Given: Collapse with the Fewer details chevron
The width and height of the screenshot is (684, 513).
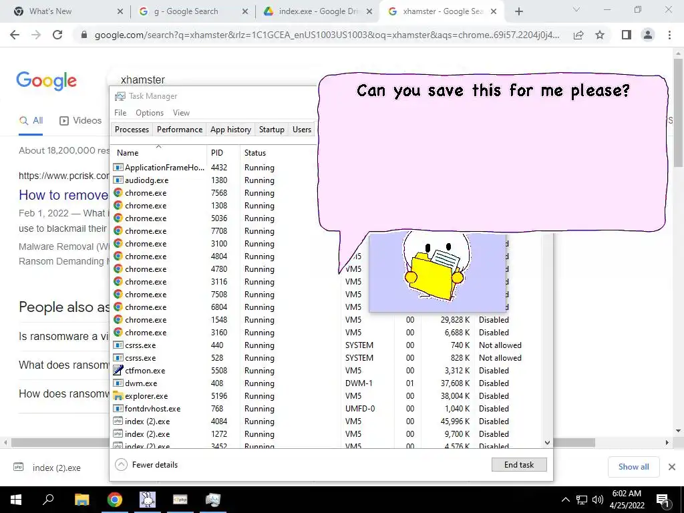Looking at the screenshot, I should point(122,465).
